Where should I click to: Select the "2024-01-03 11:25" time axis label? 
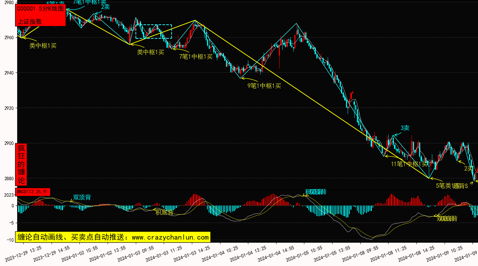(x=164, y=254)
